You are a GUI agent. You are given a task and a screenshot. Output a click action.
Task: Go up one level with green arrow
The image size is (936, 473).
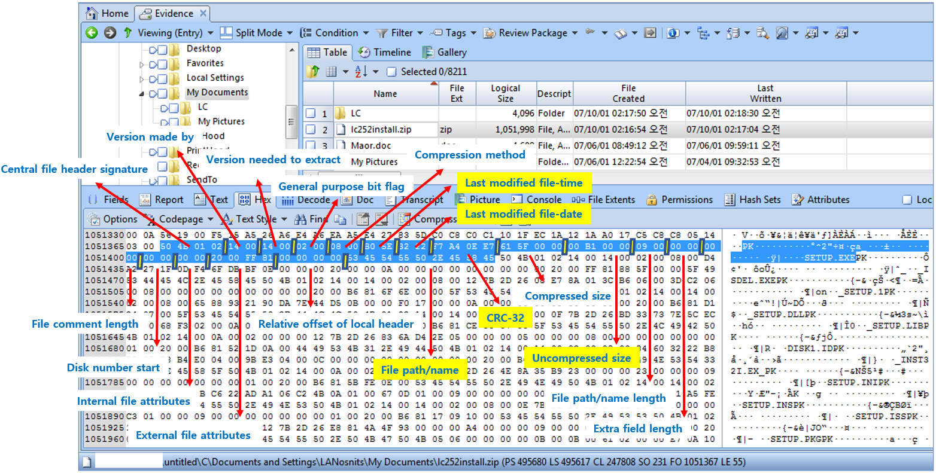[127, 33]
